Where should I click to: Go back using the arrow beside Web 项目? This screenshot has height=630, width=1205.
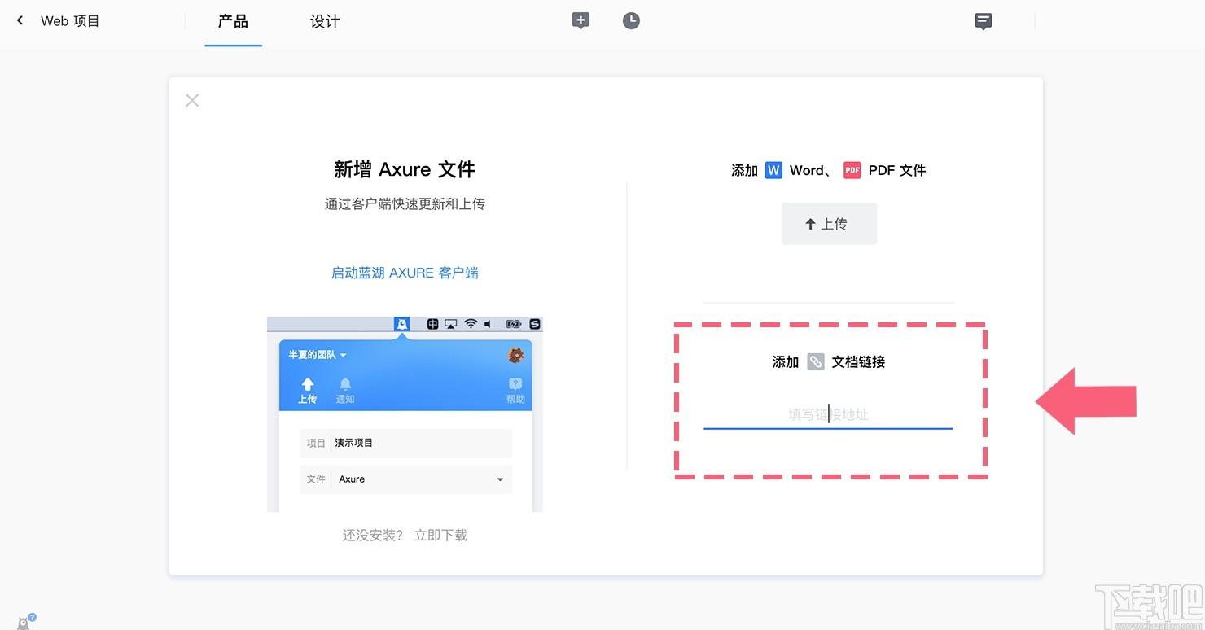(x=20, y=20)
